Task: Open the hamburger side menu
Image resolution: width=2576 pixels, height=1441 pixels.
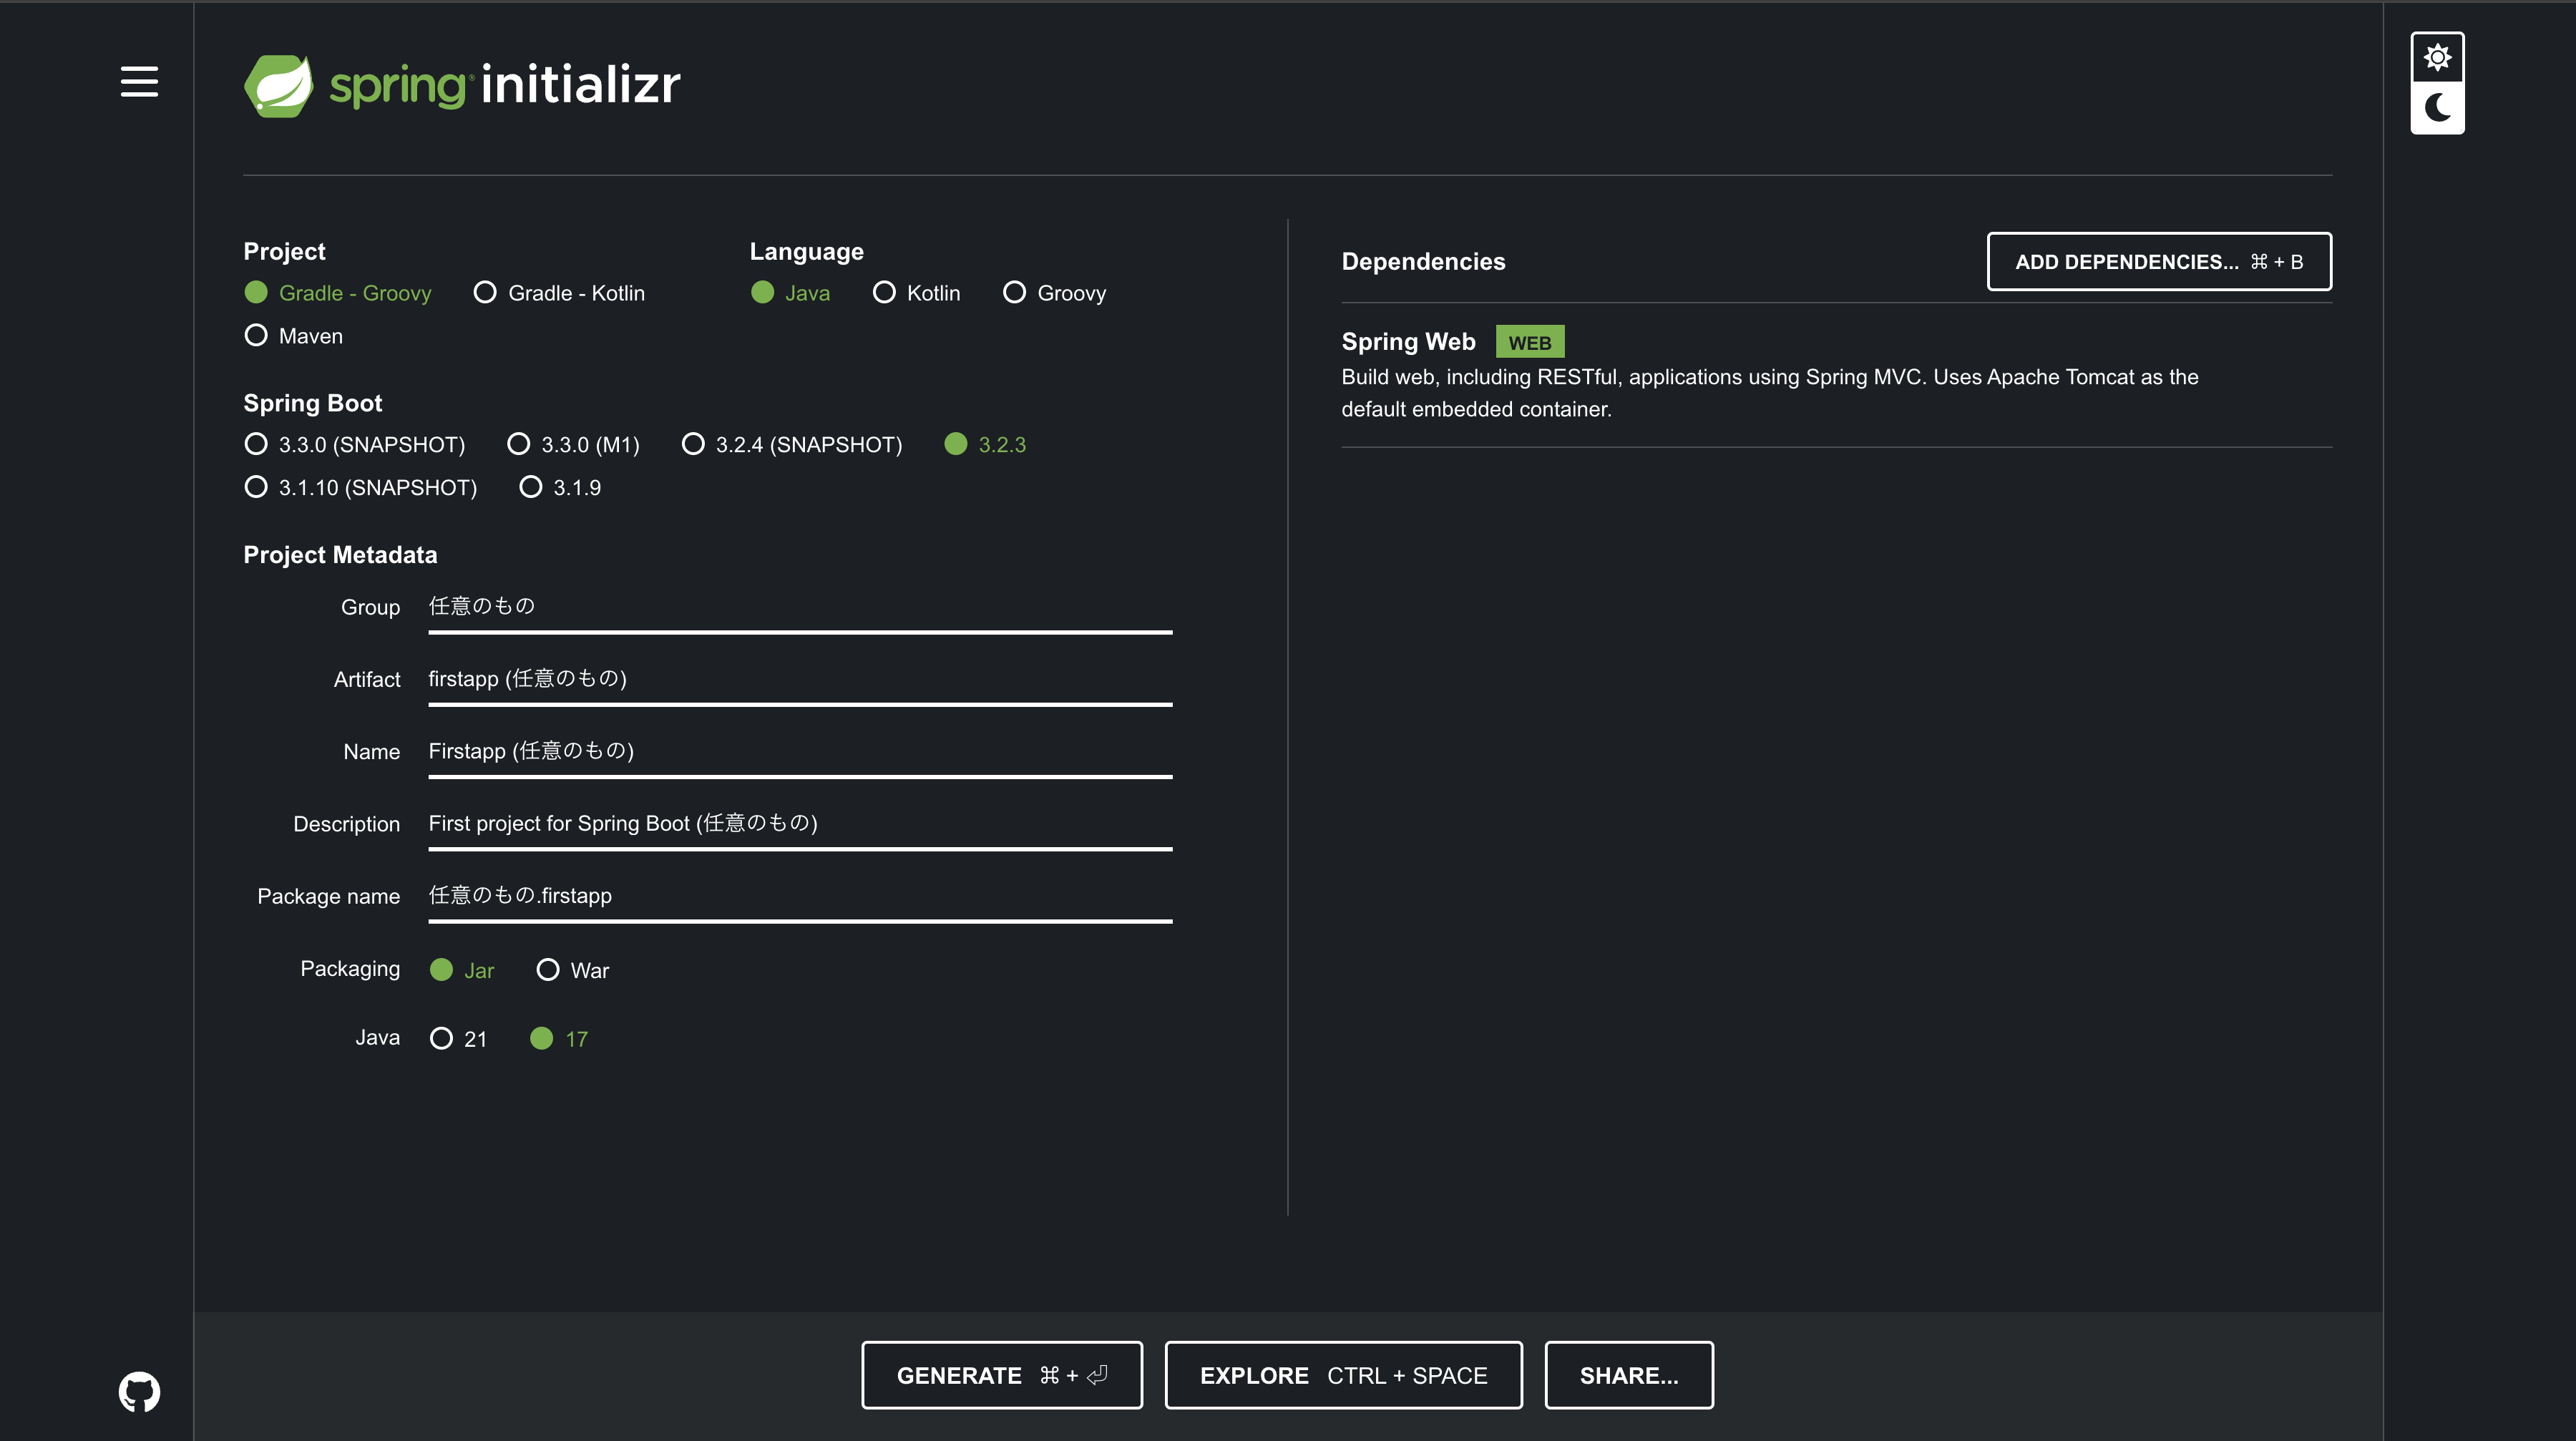Action: pyautogui.click(x=139, y=82)
